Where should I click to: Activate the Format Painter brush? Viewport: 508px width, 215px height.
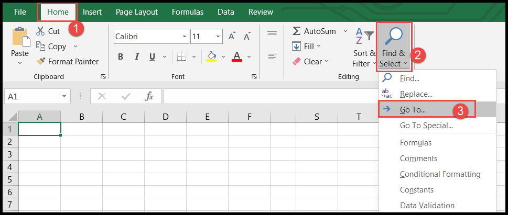[x=41, y=61]
